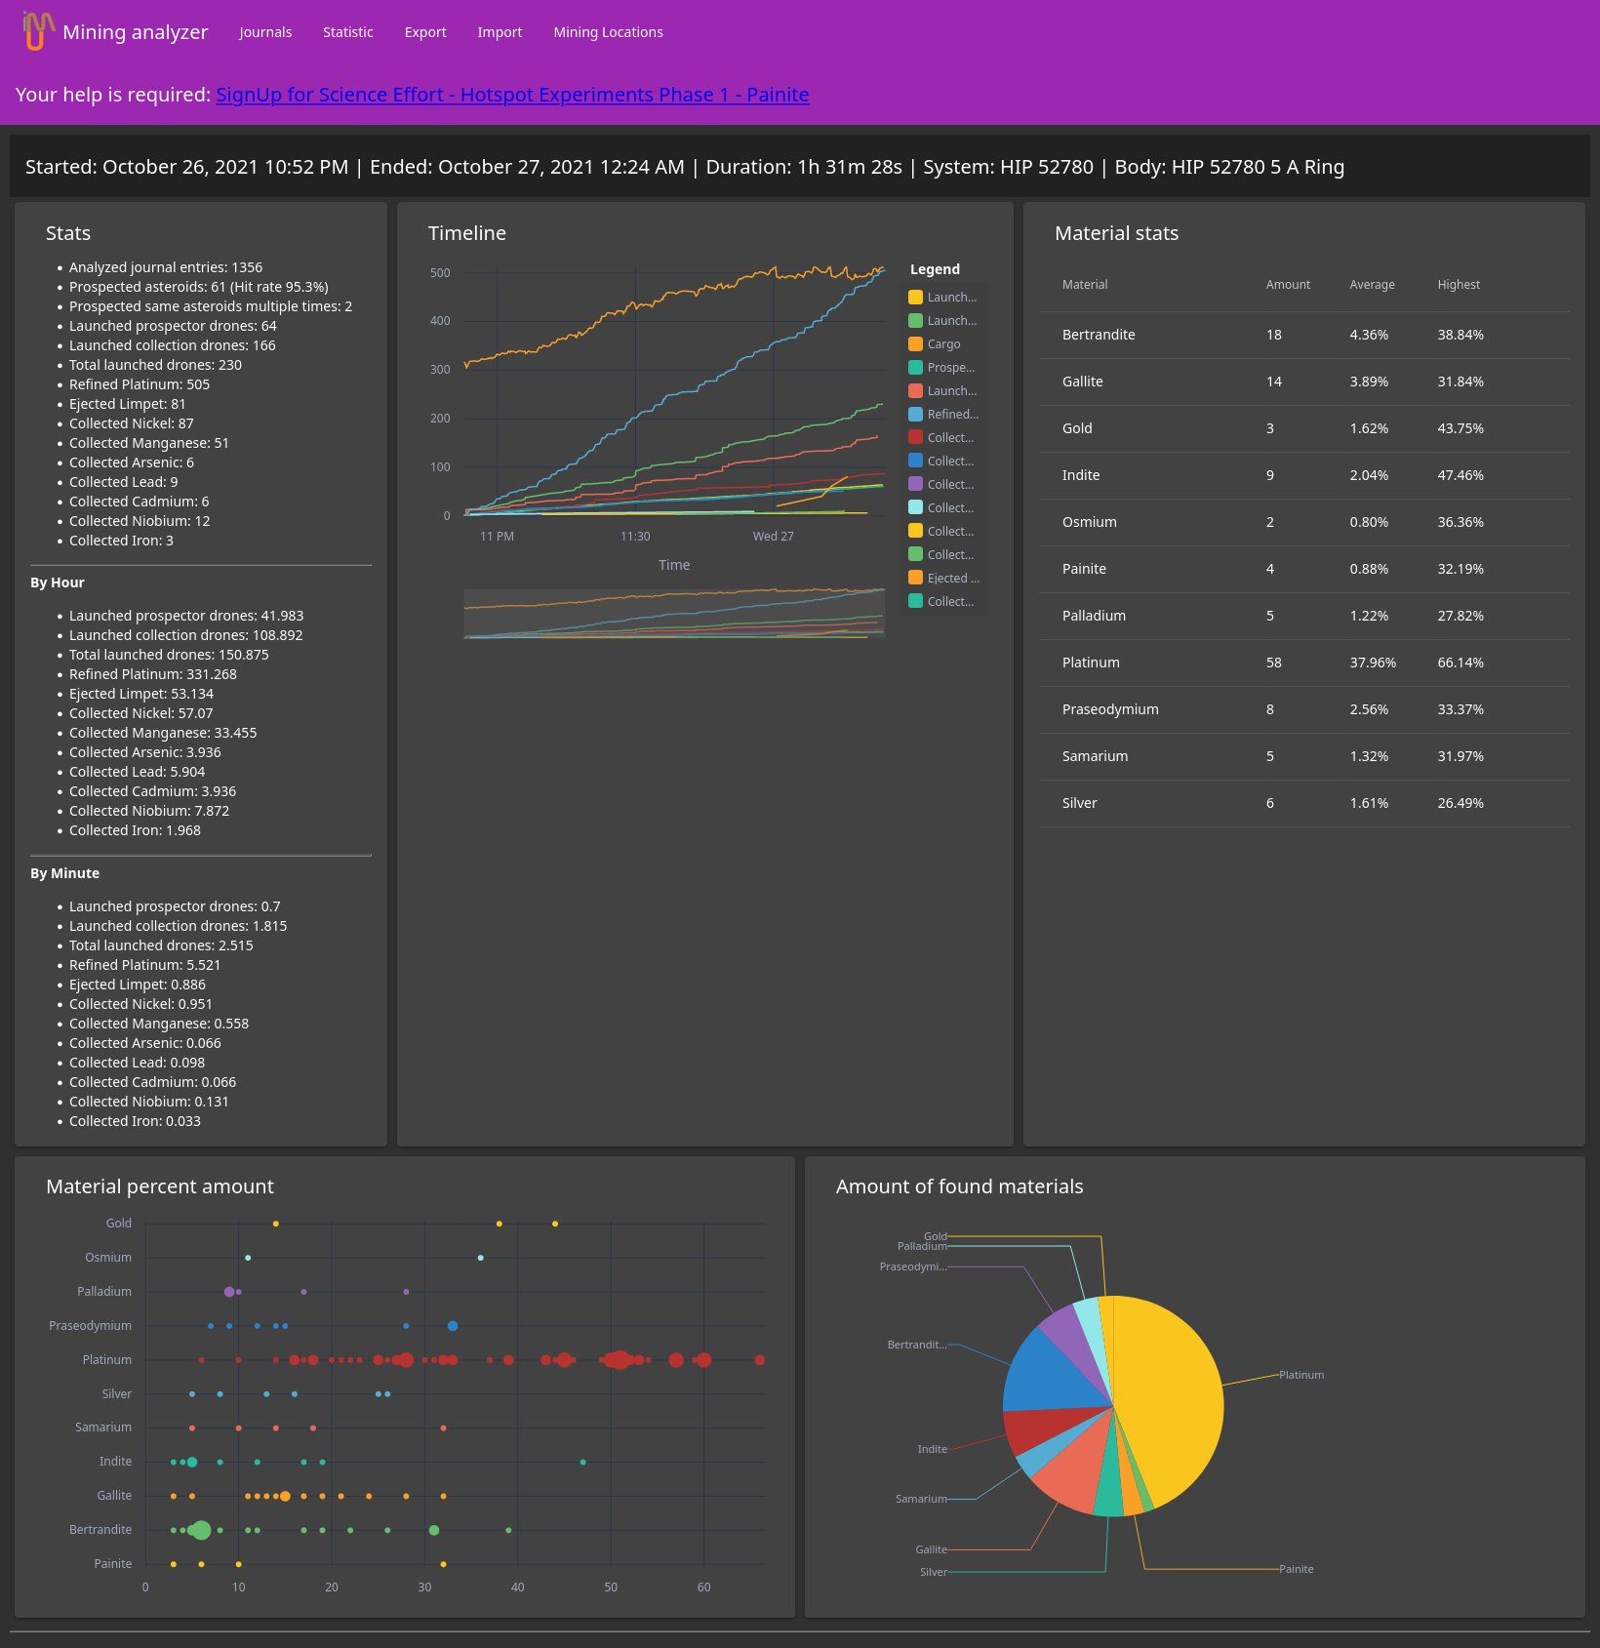The image size is (1600, 1648).
Task: Click Gold's highest value 43.75%
Action: [x=1460, y=428]
